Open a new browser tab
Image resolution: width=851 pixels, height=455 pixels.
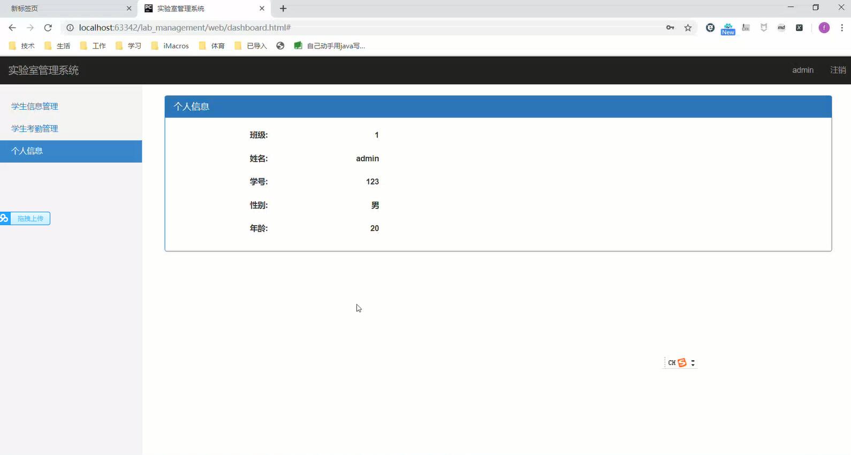click(x=283, y=9)
